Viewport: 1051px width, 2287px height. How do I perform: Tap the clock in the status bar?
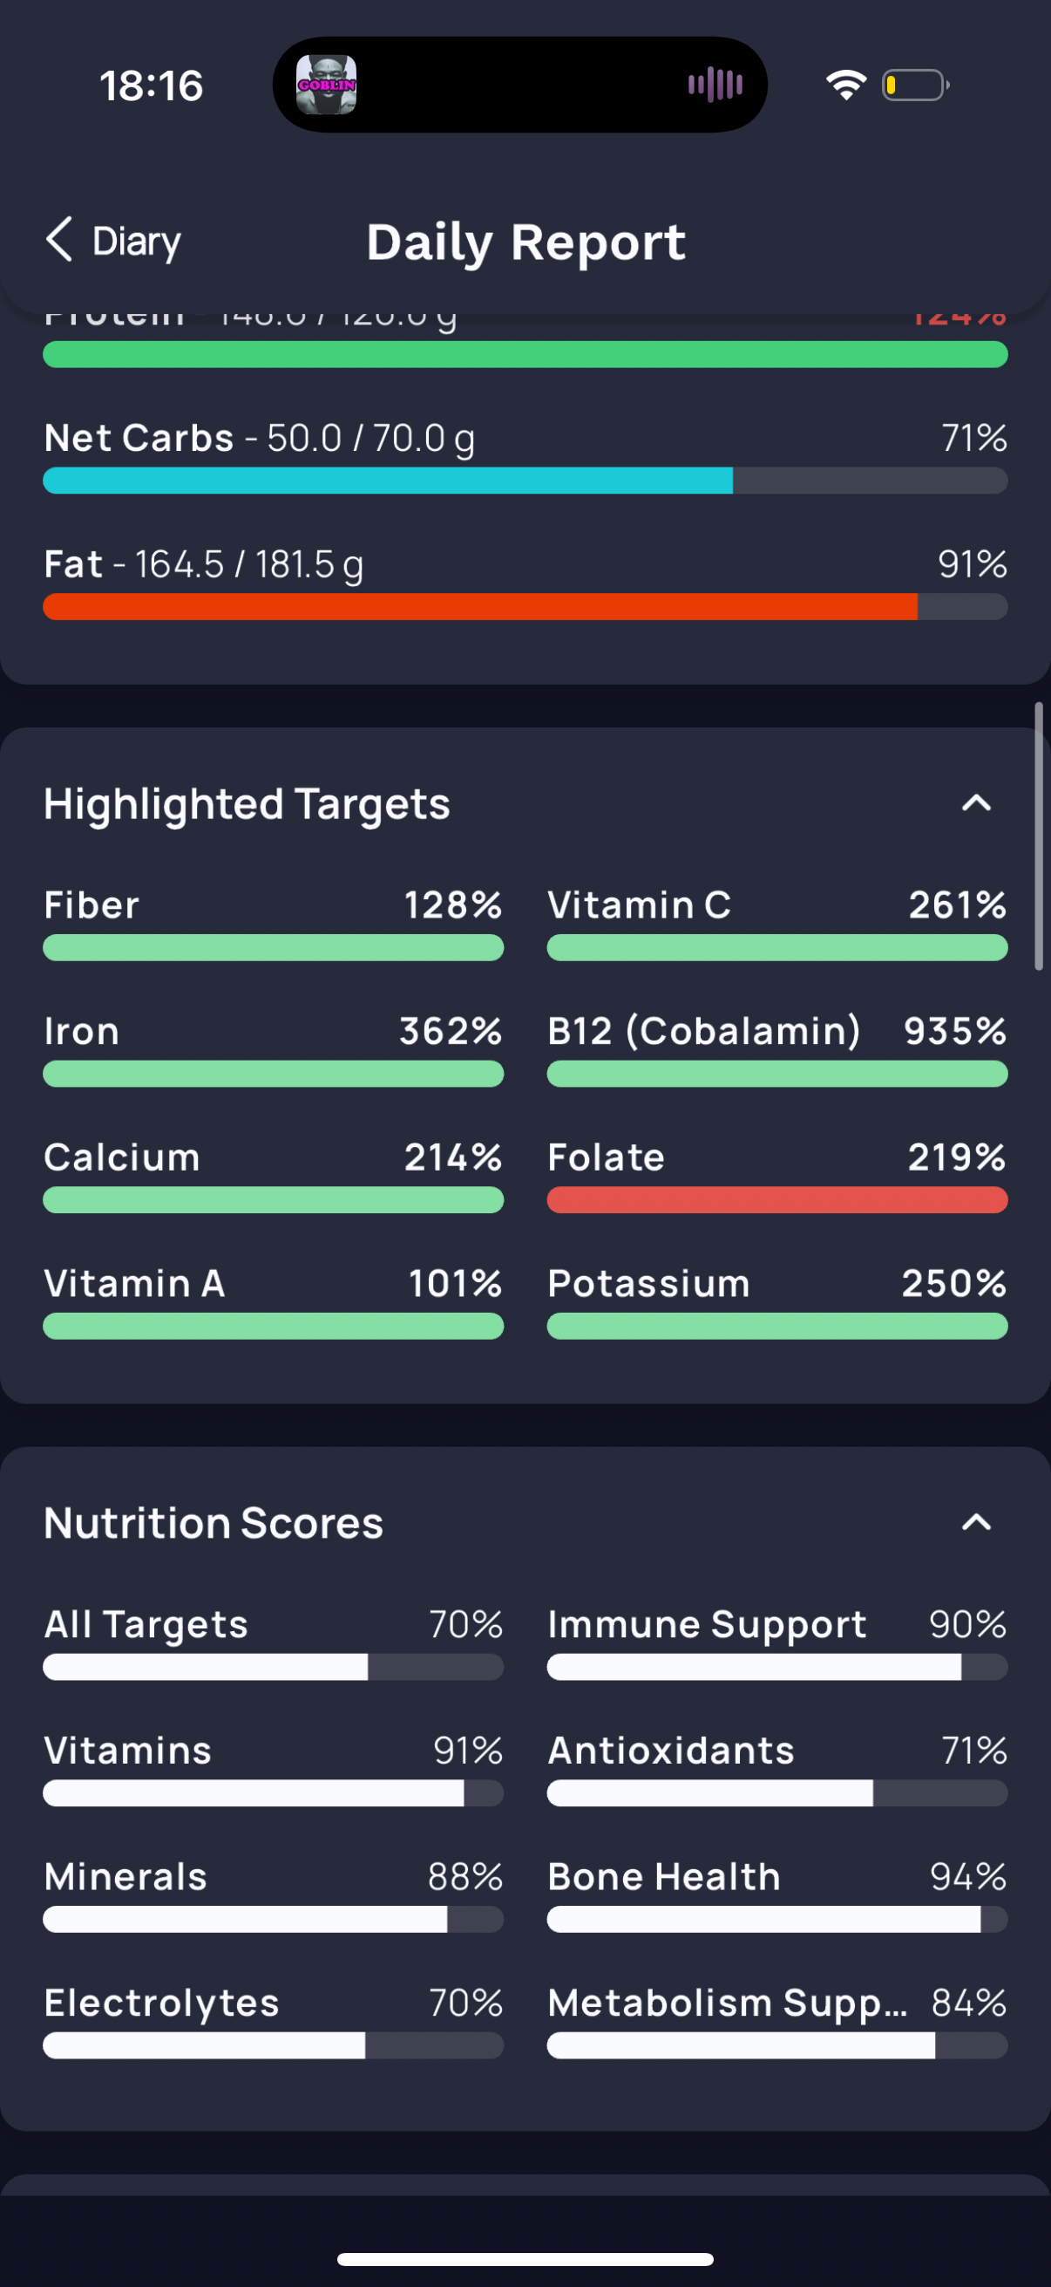[152, 86]
